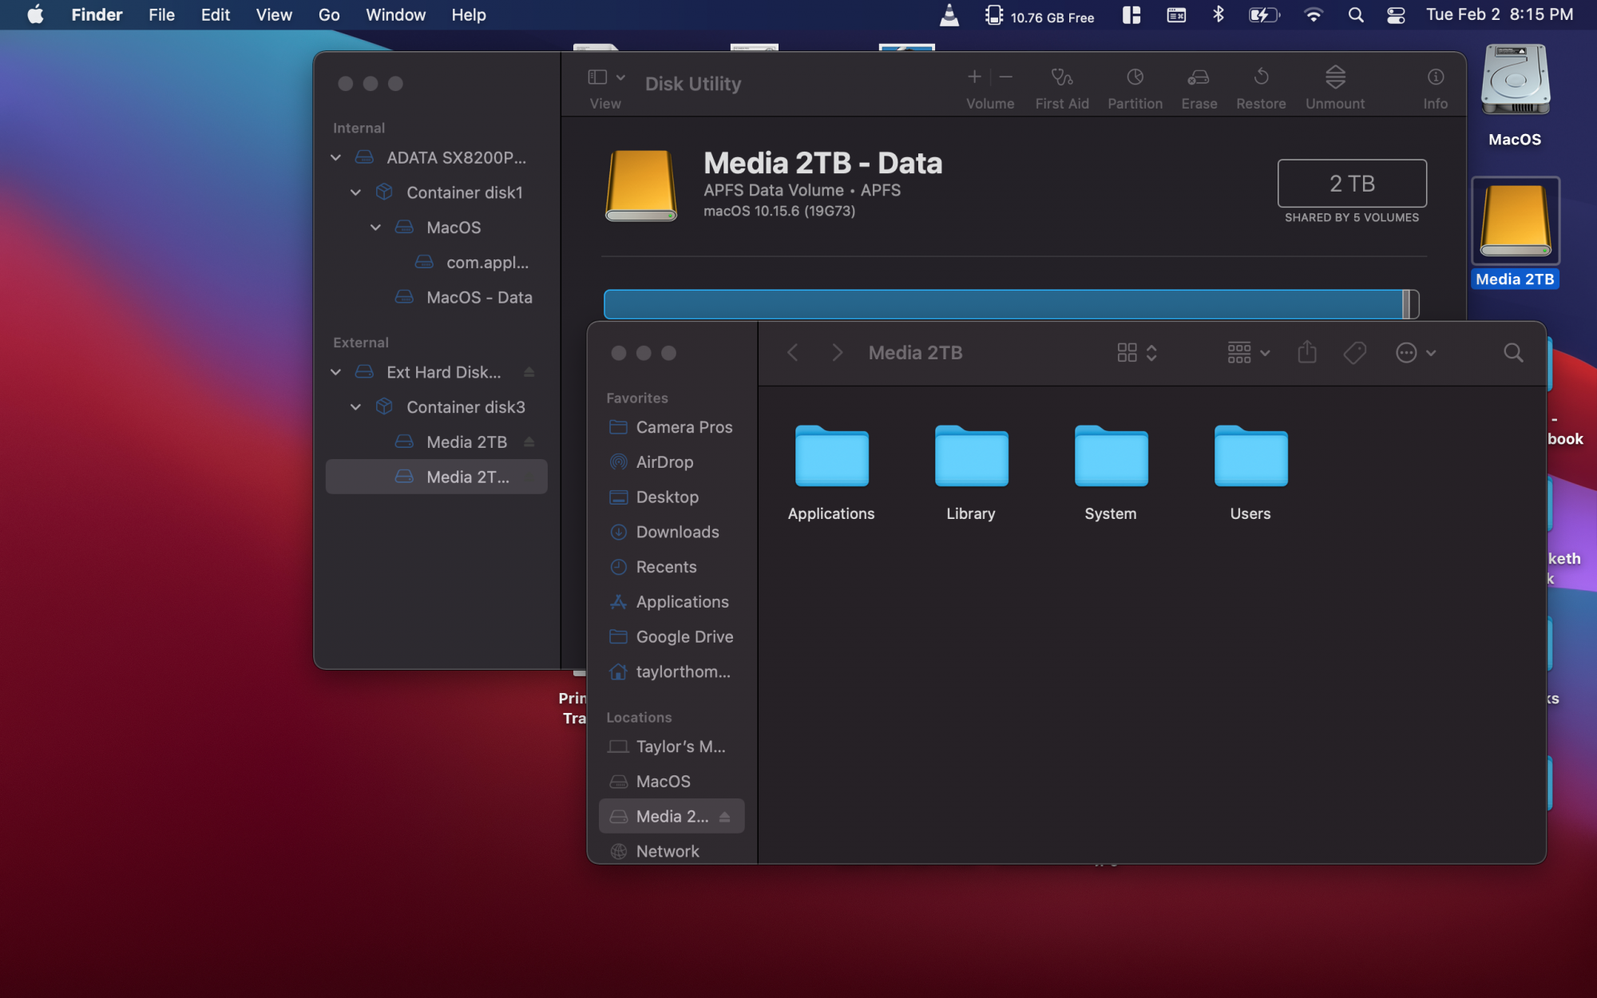
Task: Open Applications folder in Media 2TB
Action: tap(831, 473)
